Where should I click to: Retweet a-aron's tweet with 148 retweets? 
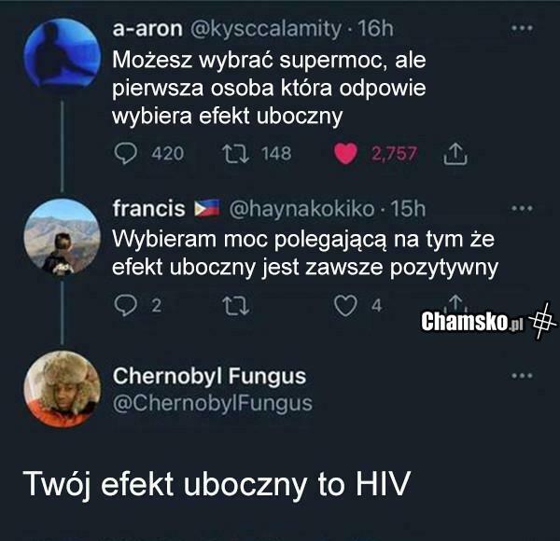point(236,154)
